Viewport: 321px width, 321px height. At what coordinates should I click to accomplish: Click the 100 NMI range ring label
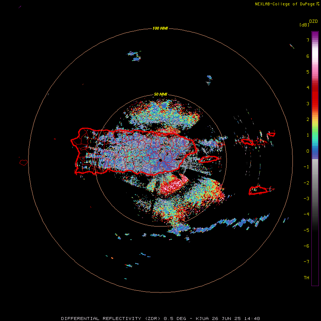160,28
